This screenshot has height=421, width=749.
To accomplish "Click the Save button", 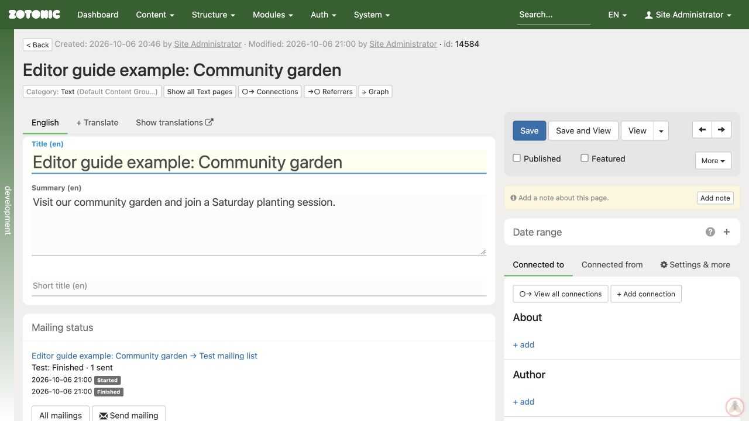I will click(530, 131).
